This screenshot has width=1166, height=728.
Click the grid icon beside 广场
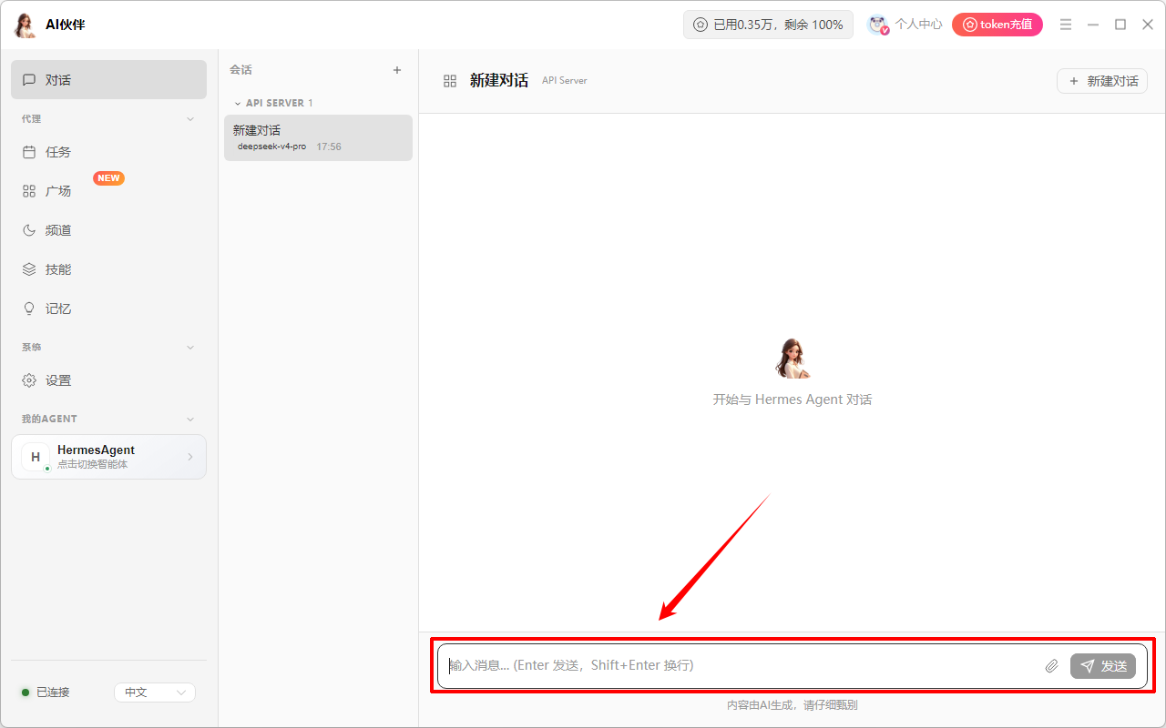(29, 191)
